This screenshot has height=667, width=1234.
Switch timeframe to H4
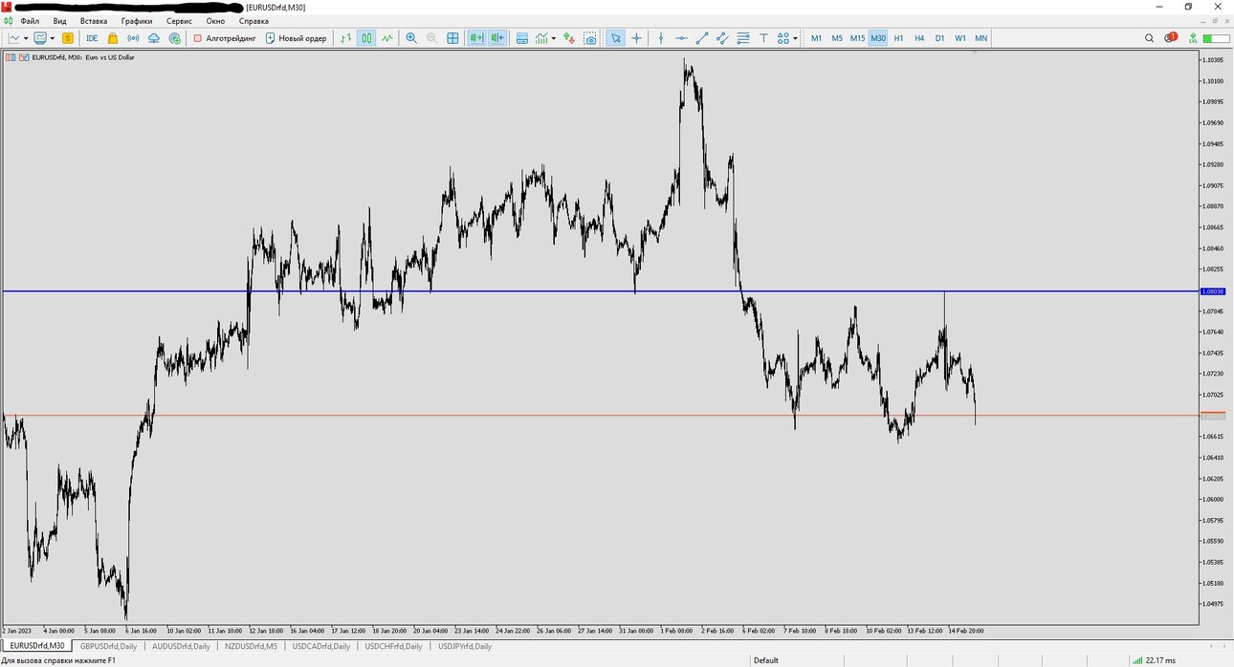coord(919,38)
